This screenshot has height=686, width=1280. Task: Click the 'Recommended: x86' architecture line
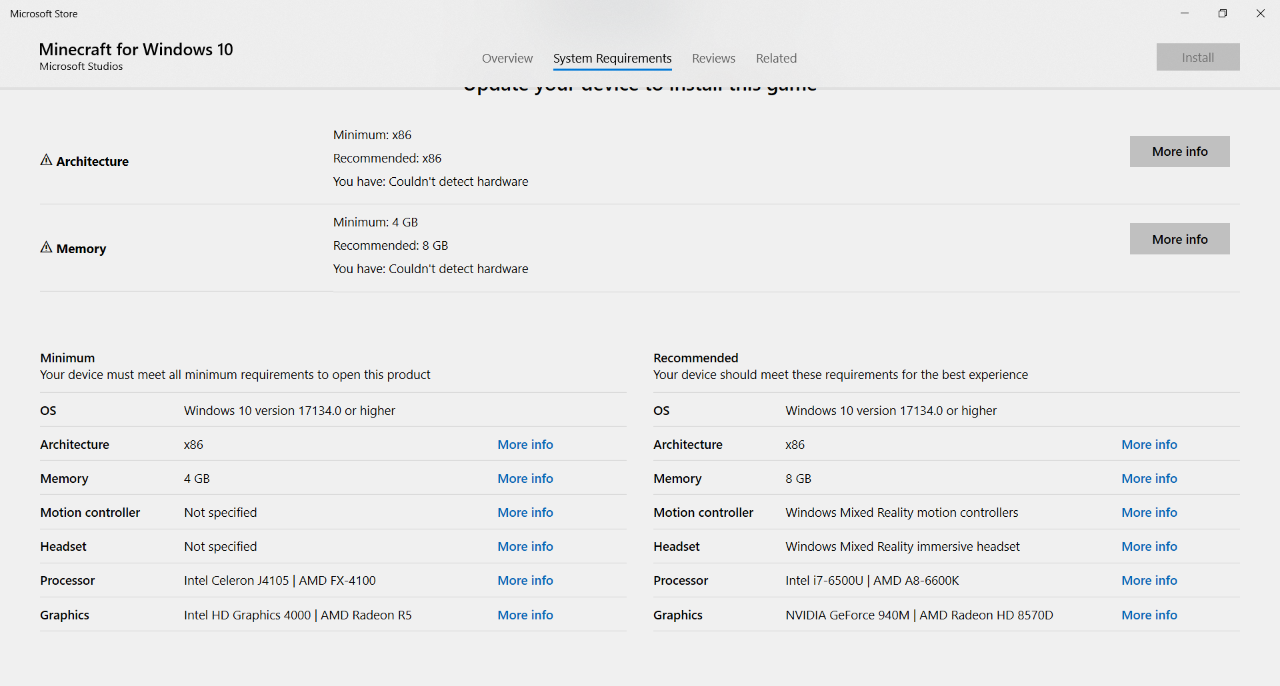(x=387, y=158)
